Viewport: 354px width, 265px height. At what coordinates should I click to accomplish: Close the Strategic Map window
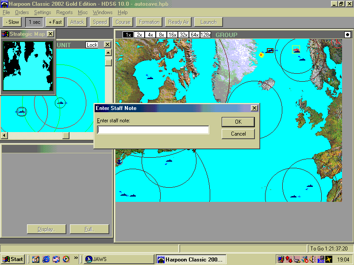(50, 34)
